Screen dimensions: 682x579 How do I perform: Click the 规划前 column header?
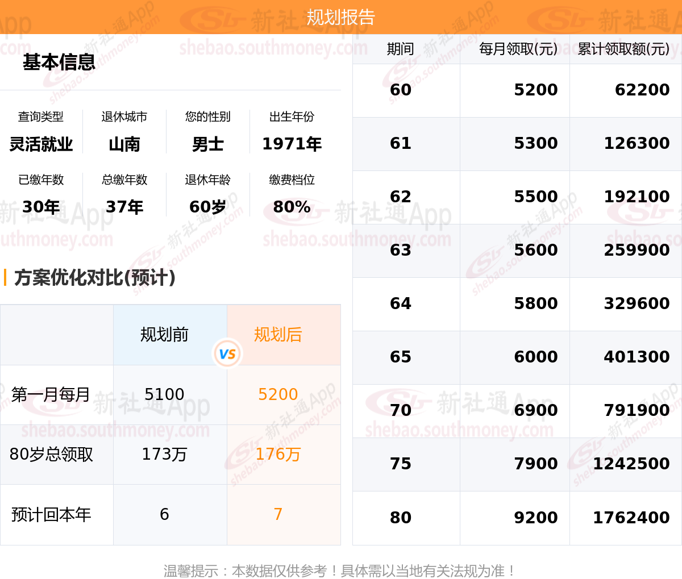[x=164, y=335]
